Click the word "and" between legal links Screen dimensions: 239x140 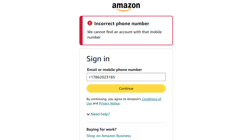point(95,103)
